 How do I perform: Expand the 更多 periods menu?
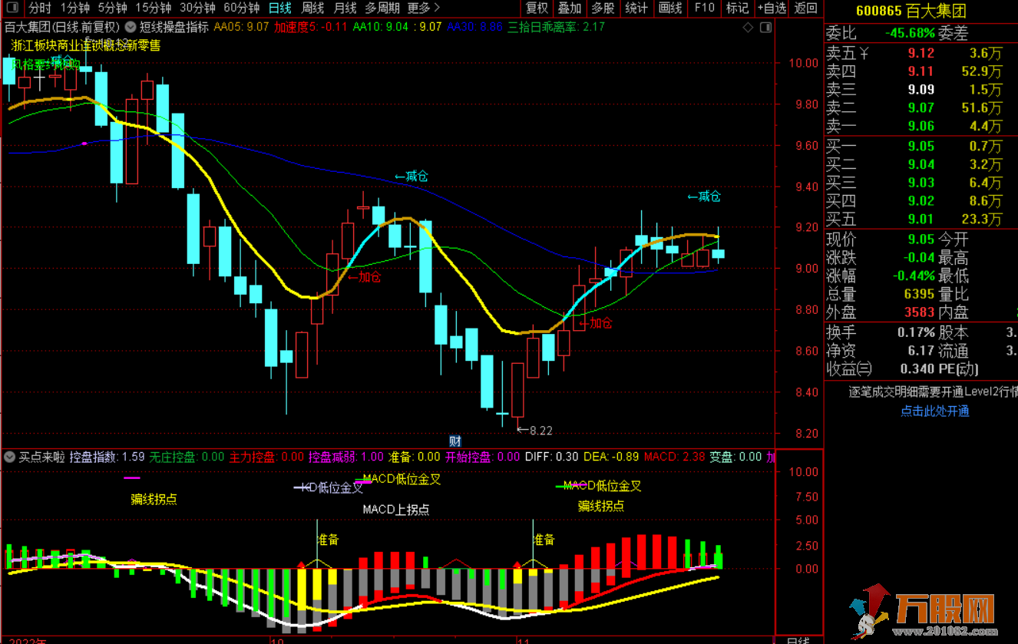[424, 8]
